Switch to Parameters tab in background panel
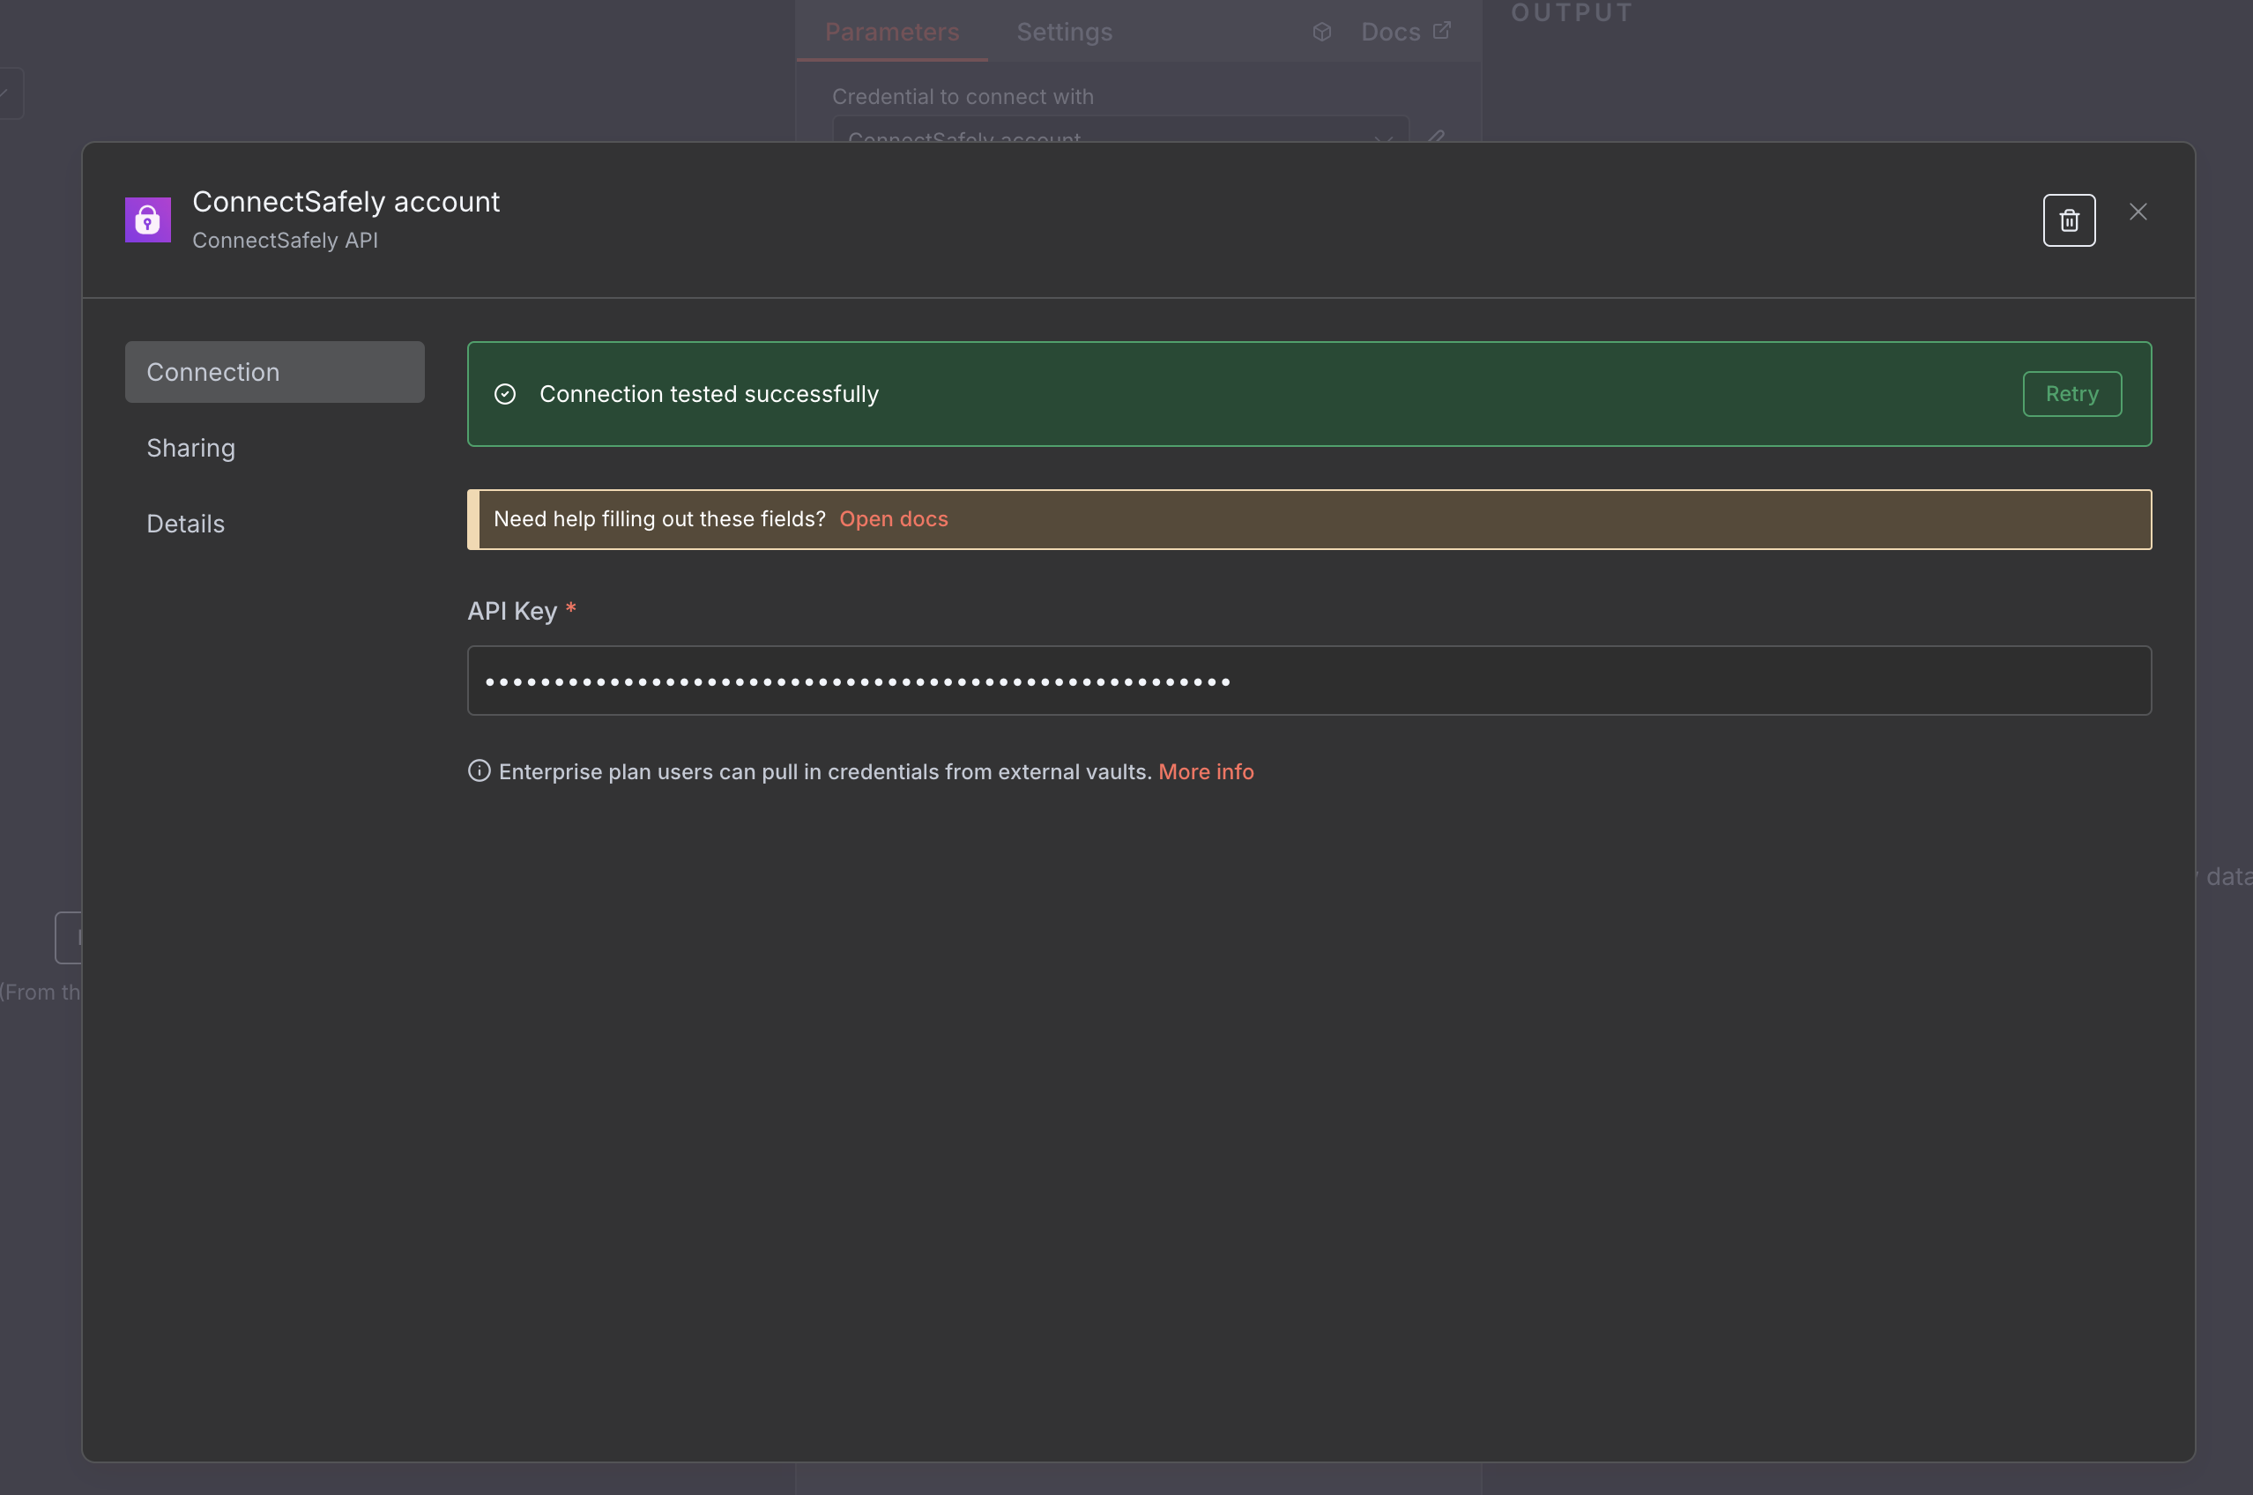This screenshot has width=2253, height=1495. point(891,32)
